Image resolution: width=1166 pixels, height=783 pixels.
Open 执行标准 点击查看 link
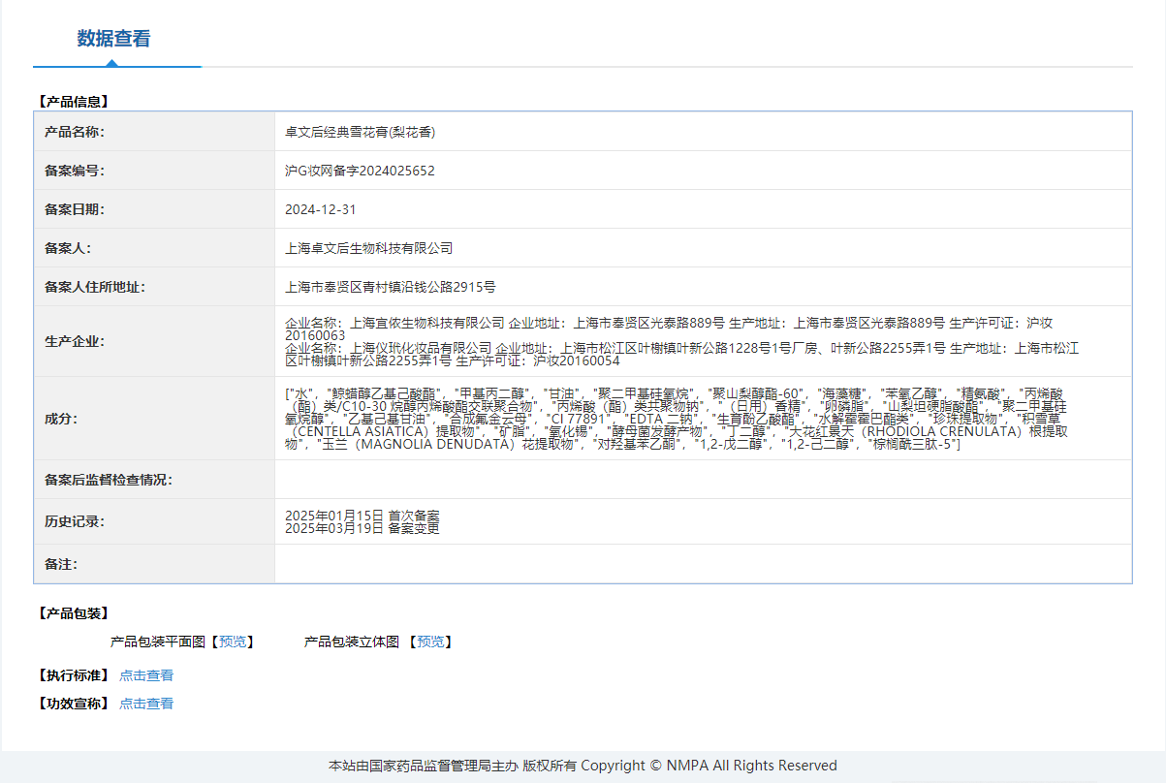(x=146, y=675)
